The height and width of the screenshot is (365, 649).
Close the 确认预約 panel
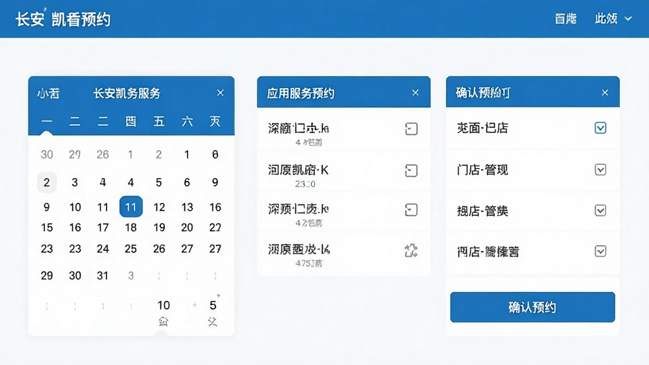pos(605,93)
